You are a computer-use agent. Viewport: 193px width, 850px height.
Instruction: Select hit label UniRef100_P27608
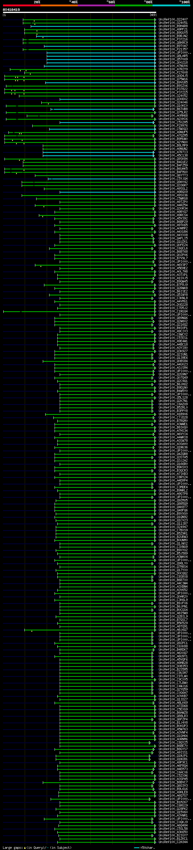(x=173, y=73)
